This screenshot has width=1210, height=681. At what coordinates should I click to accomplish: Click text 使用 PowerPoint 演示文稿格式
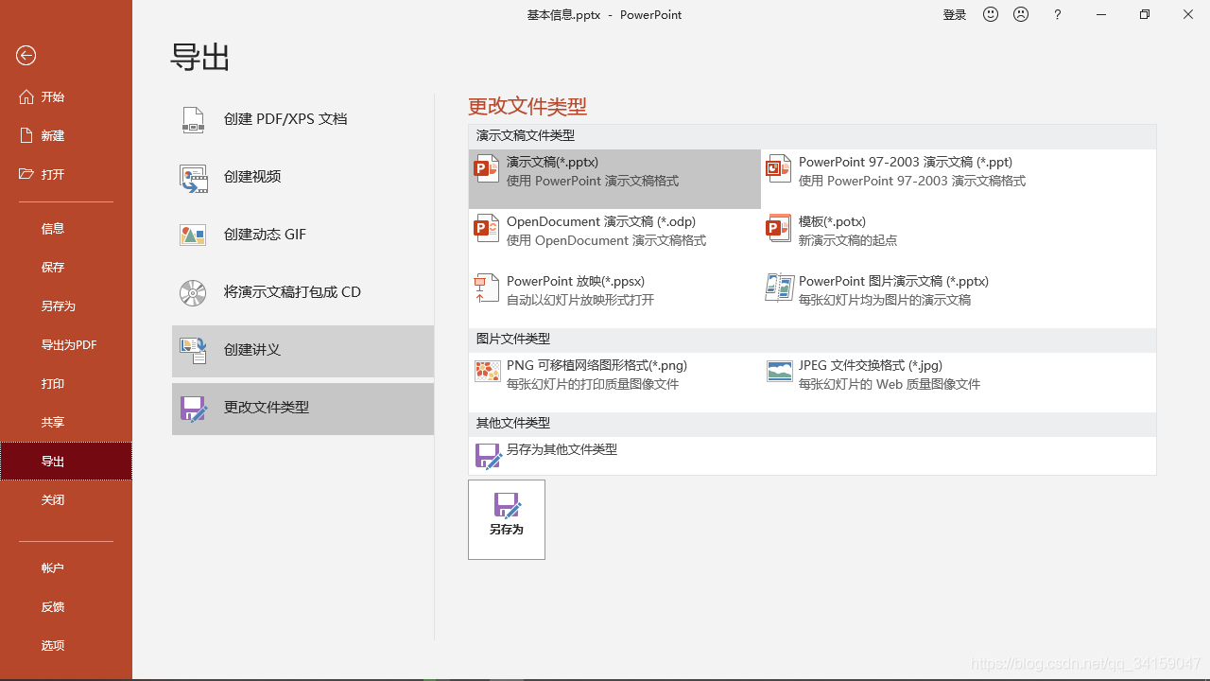click(x=593, y=181)
